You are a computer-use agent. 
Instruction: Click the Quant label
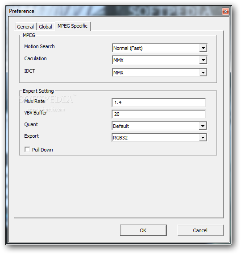coord(31,124)
